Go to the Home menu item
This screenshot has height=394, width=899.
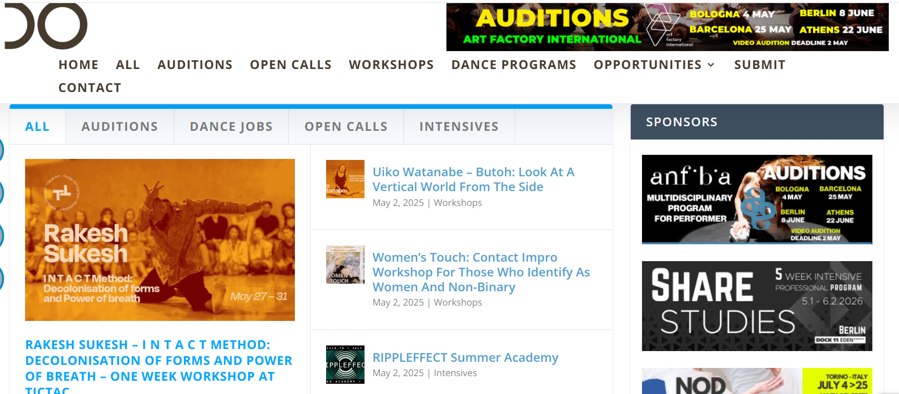click(78, 65)
